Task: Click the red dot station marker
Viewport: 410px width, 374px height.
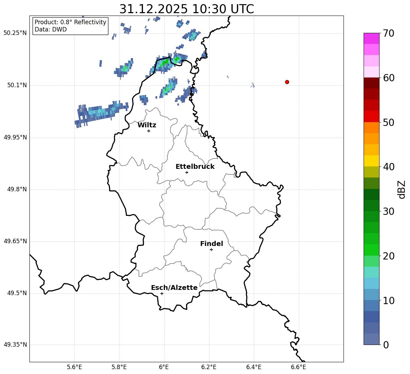Action: (287, 82)
